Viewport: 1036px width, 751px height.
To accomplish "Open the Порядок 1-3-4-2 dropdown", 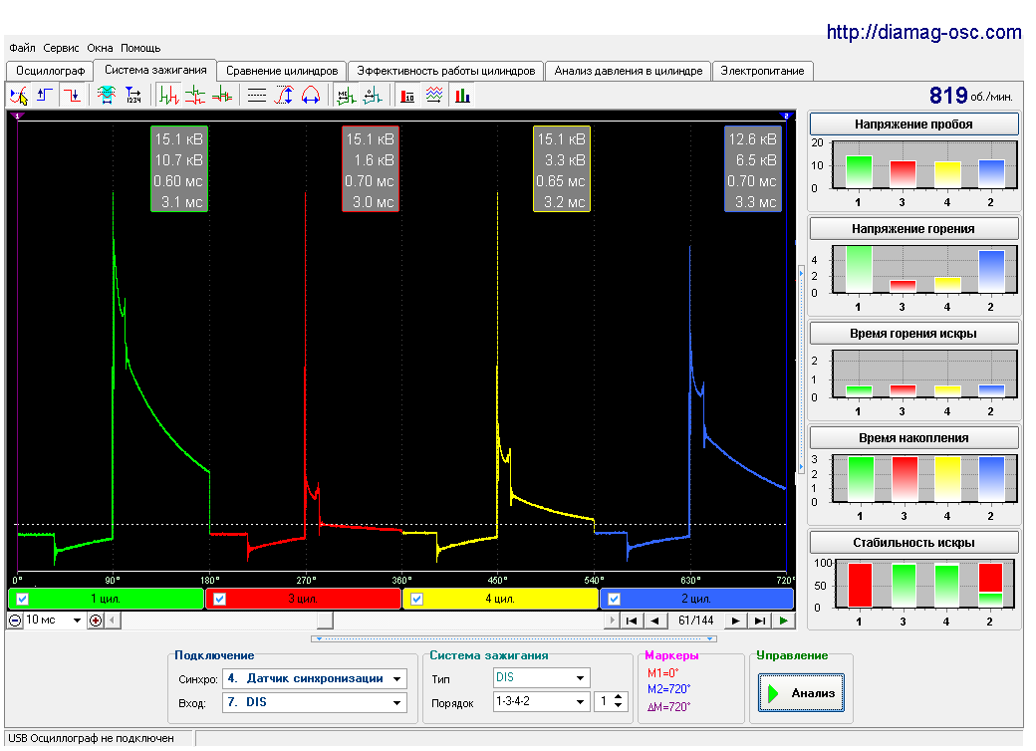I will (580, 702).
